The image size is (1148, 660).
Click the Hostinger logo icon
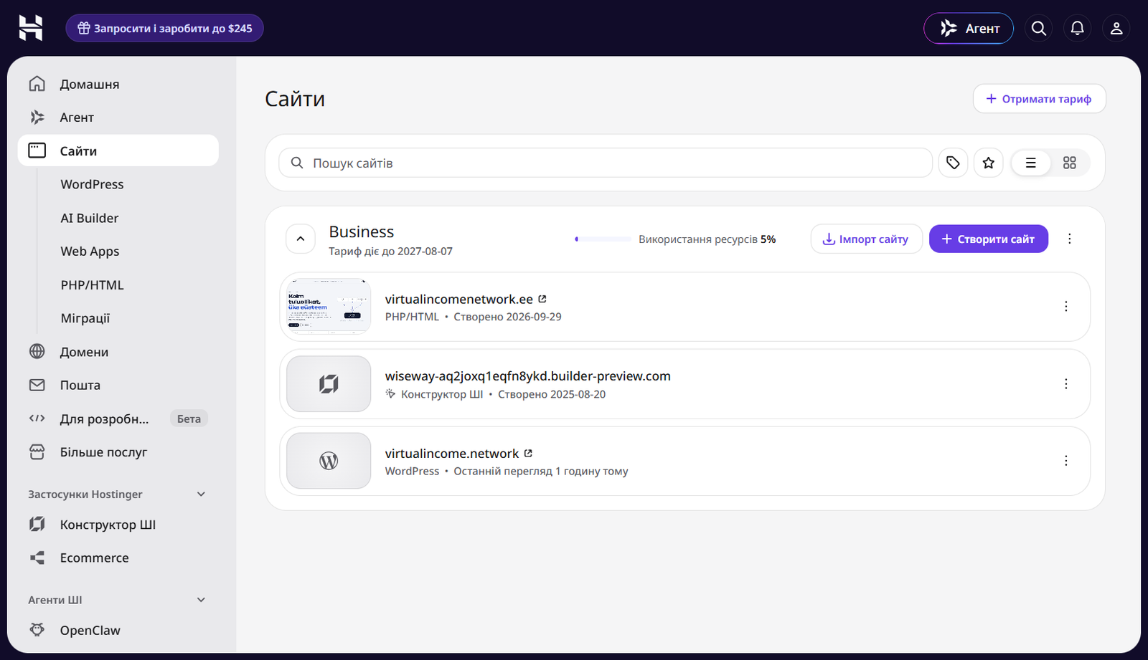pyautogui.click(x=30, y=28)
